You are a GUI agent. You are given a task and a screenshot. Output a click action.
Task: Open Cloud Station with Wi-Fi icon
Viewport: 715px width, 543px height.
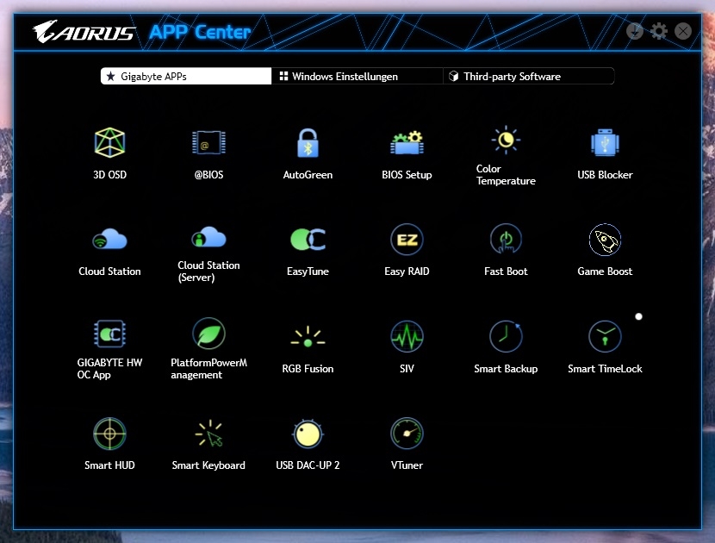tap(109, 239)
